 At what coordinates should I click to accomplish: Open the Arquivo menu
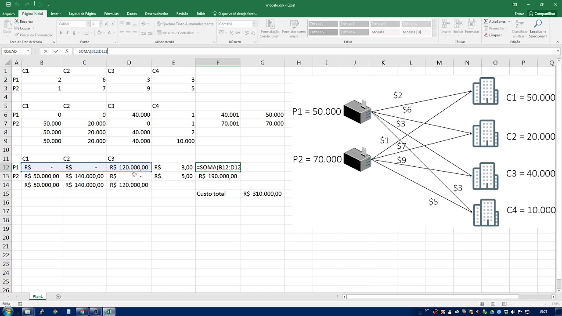click(8, 14)
